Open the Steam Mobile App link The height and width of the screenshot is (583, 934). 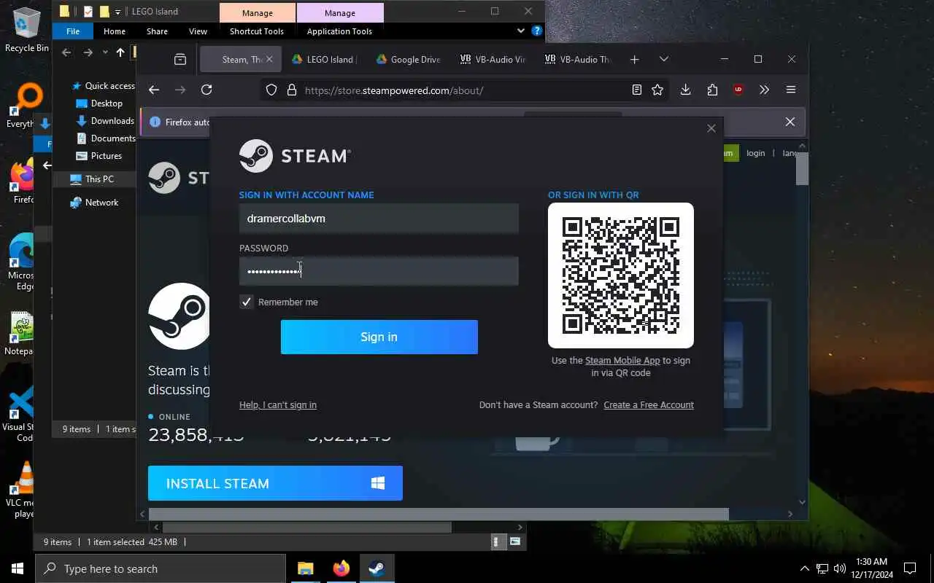[622, 360]
